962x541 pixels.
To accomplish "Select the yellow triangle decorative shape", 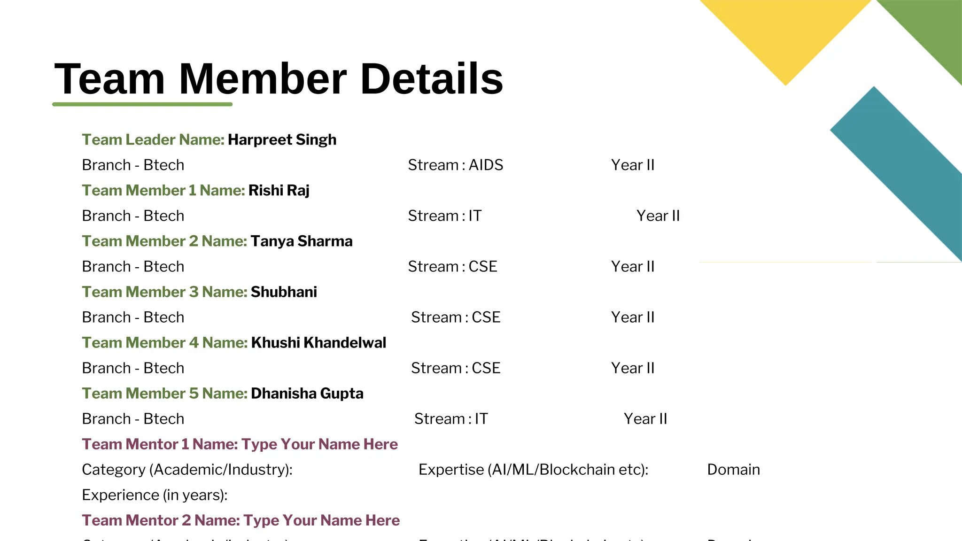I will click(x=785, y=33).
